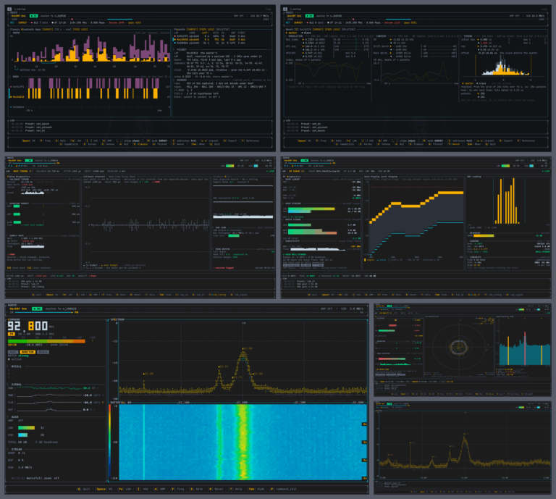Open [?] Help from command rail footer
Screen dimensions: 556x499
click(x=236, y=489)
